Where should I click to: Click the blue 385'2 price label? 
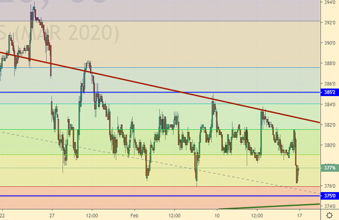(x=330, y=93)
